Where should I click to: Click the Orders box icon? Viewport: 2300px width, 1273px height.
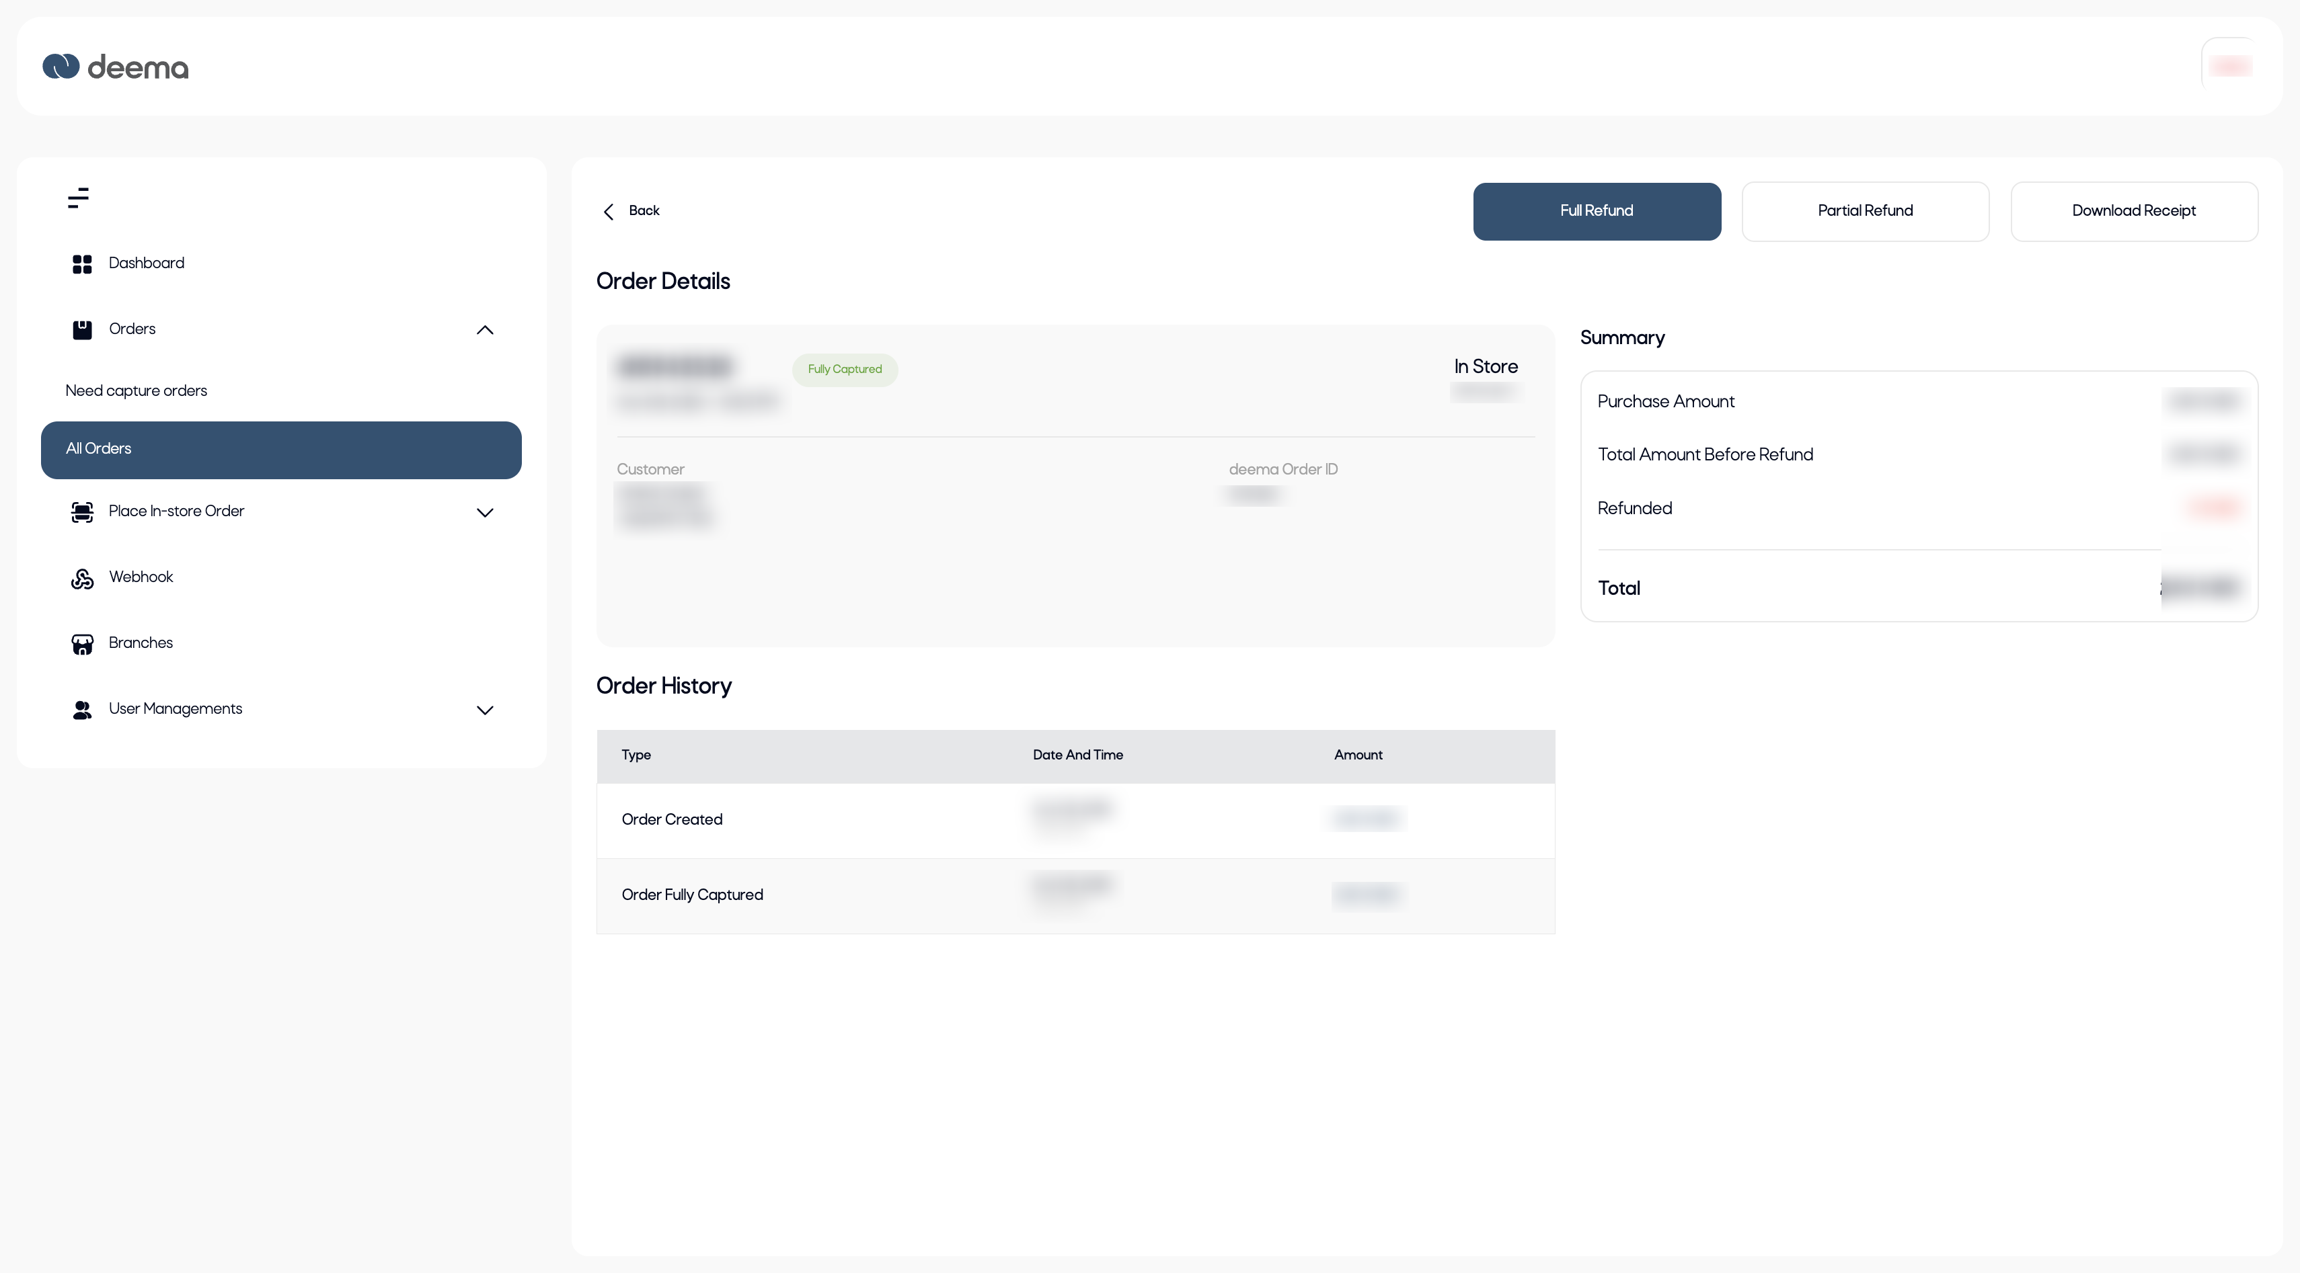pos(82,330)
